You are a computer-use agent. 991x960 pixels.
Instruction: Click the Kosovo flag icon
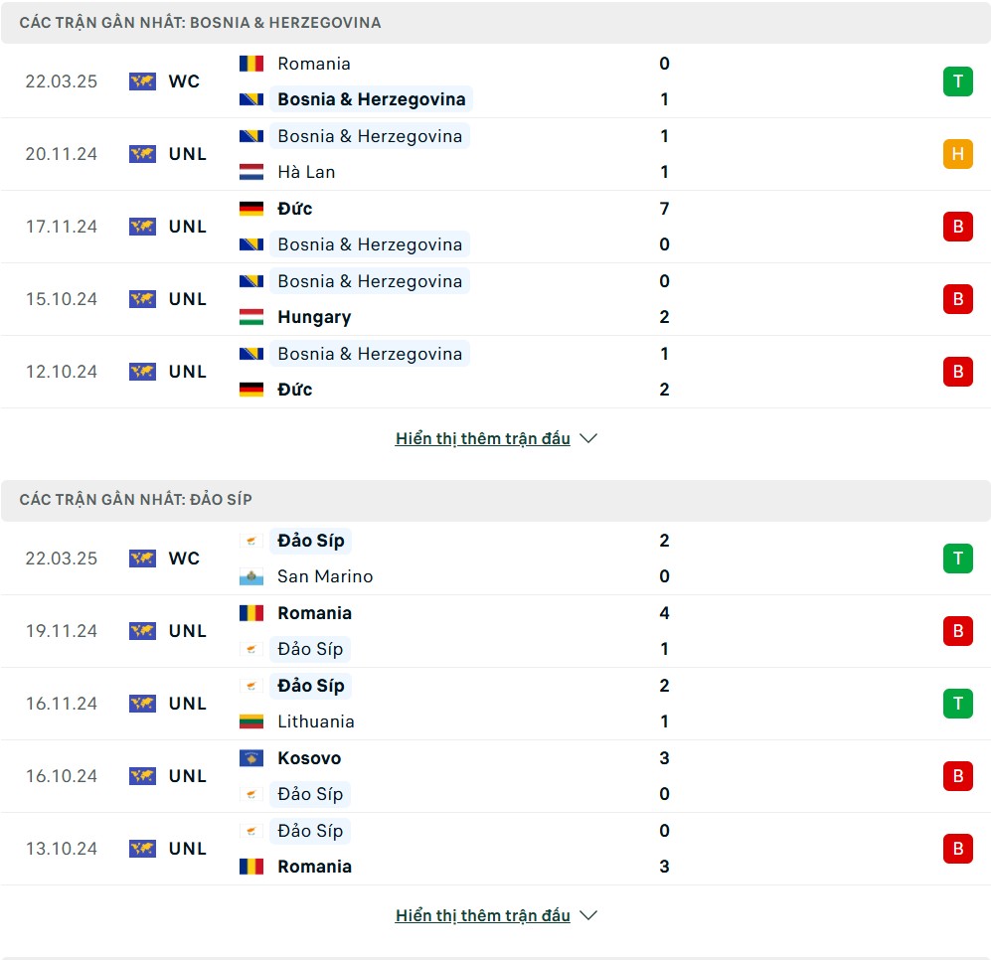(x=250, y=757)
